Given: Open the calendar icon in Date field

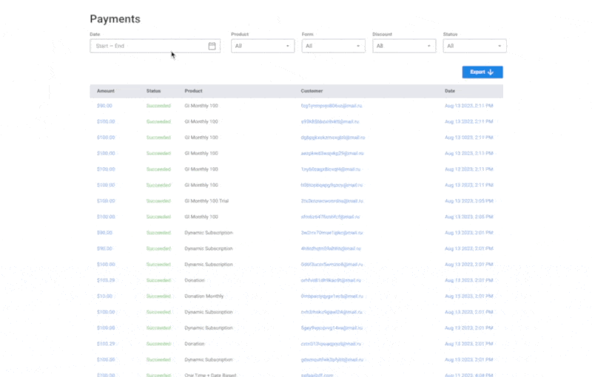Looking at the screenshot, I should pyautogui.click(x=212, y=46).
